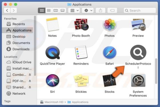This screenshot has width=160, height=107.
Task: Open the Notes app icon
Action: [53, 24]
